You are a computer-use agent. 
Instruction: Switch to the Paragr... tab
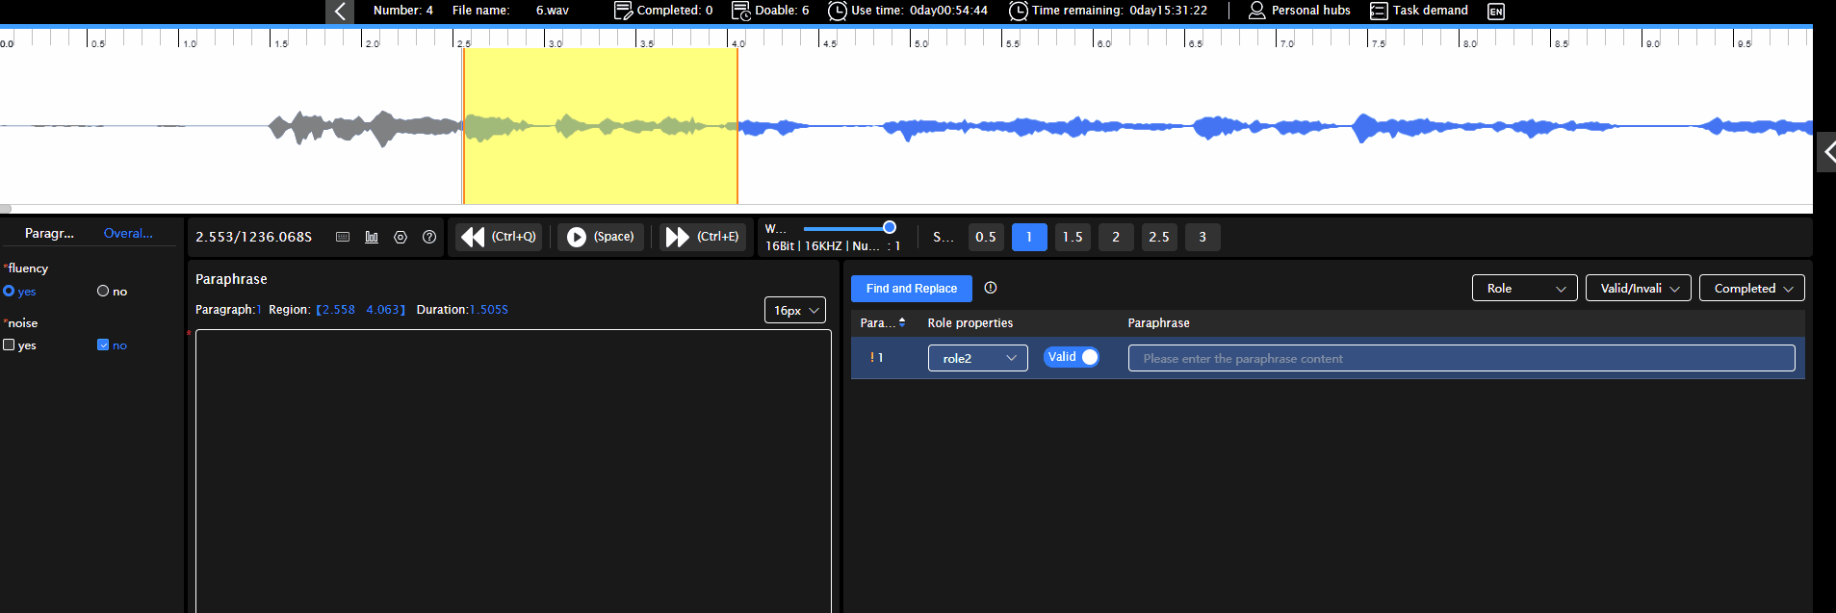(49, 233)
